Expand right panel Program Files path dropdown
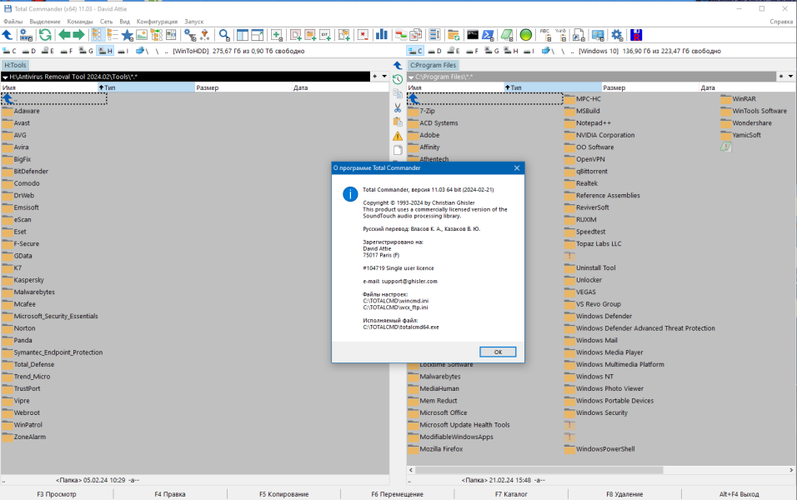Screen dimensions: 797x500 (x=411, y=77)
